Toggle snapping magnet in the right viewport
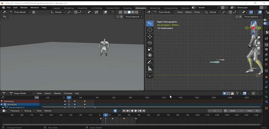 [x=230, y=12]
